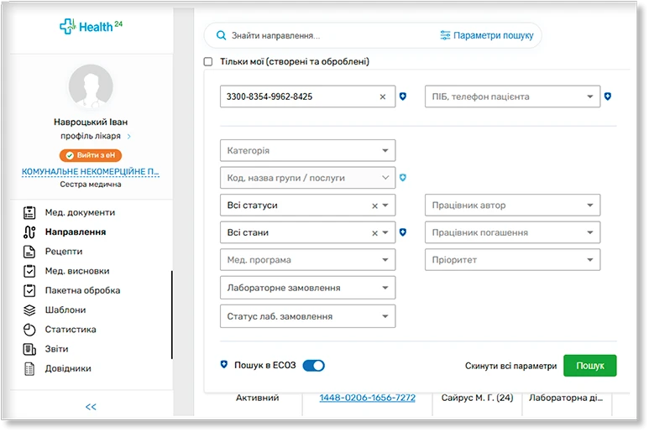The width and height of the screenshot is (649, 432).
Task: Open Довідники menu section
Action: point(68,369)
